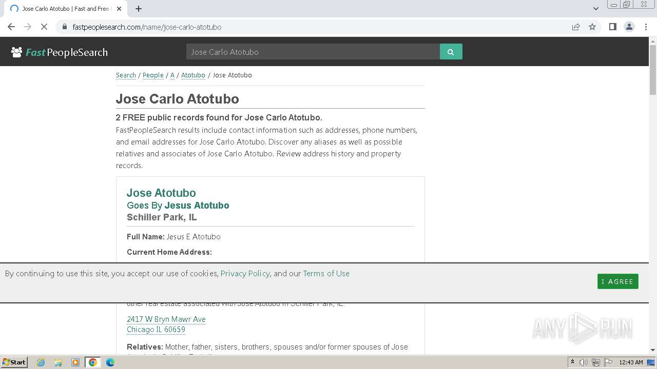
Task: Open Microsoft Edge from taskbar
Action: tap(110, 362)
